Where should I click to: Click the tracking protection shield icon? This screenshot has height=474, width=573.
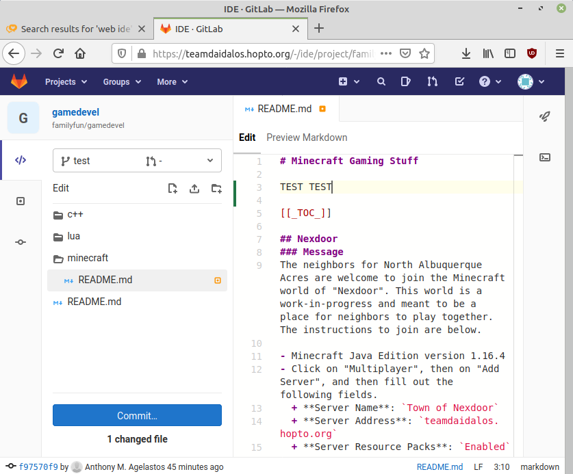click(x=122, y=54)
